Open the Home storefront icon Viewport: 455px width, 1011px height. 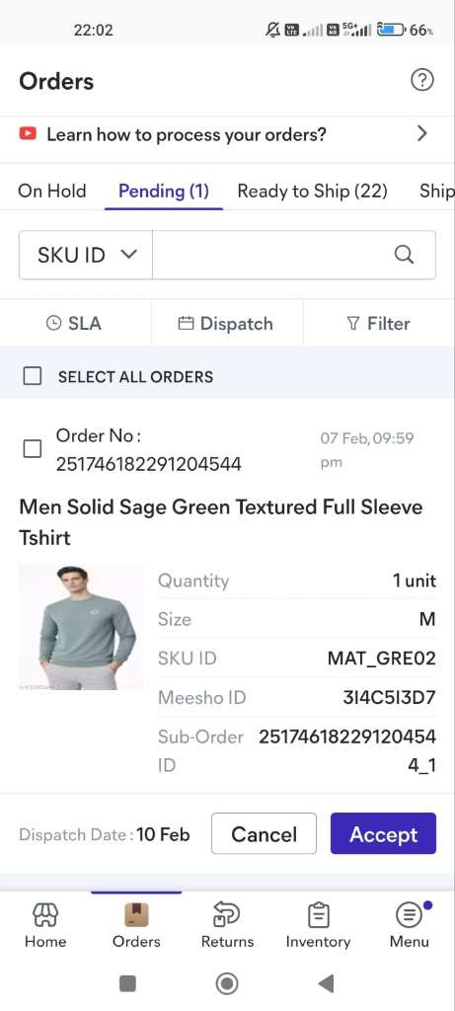point(45,914)
